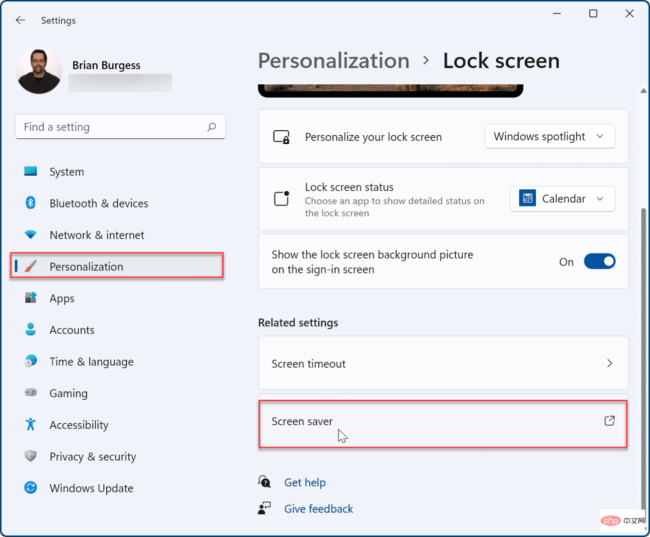The width and height of the screenshot is (650, 537).
Task: Click Brian Burgess profile picture
Action: [x=39, y=71]
